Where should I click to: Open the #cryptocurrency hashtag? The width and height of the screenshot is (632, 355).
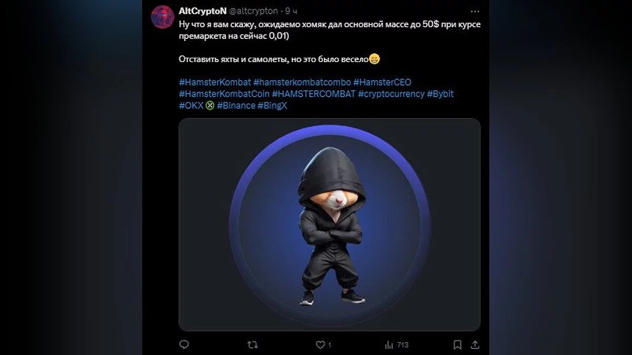pos(391,94)
